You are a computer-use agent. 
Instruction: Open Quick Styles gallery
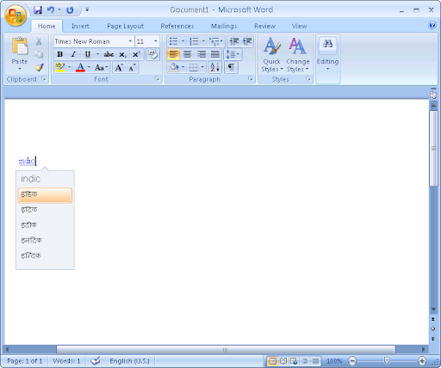click(x=271, y=54)
